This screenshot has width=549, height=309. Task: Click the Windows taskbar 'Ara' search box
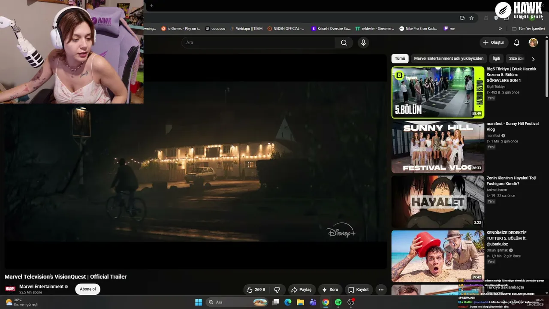point(237,302)
